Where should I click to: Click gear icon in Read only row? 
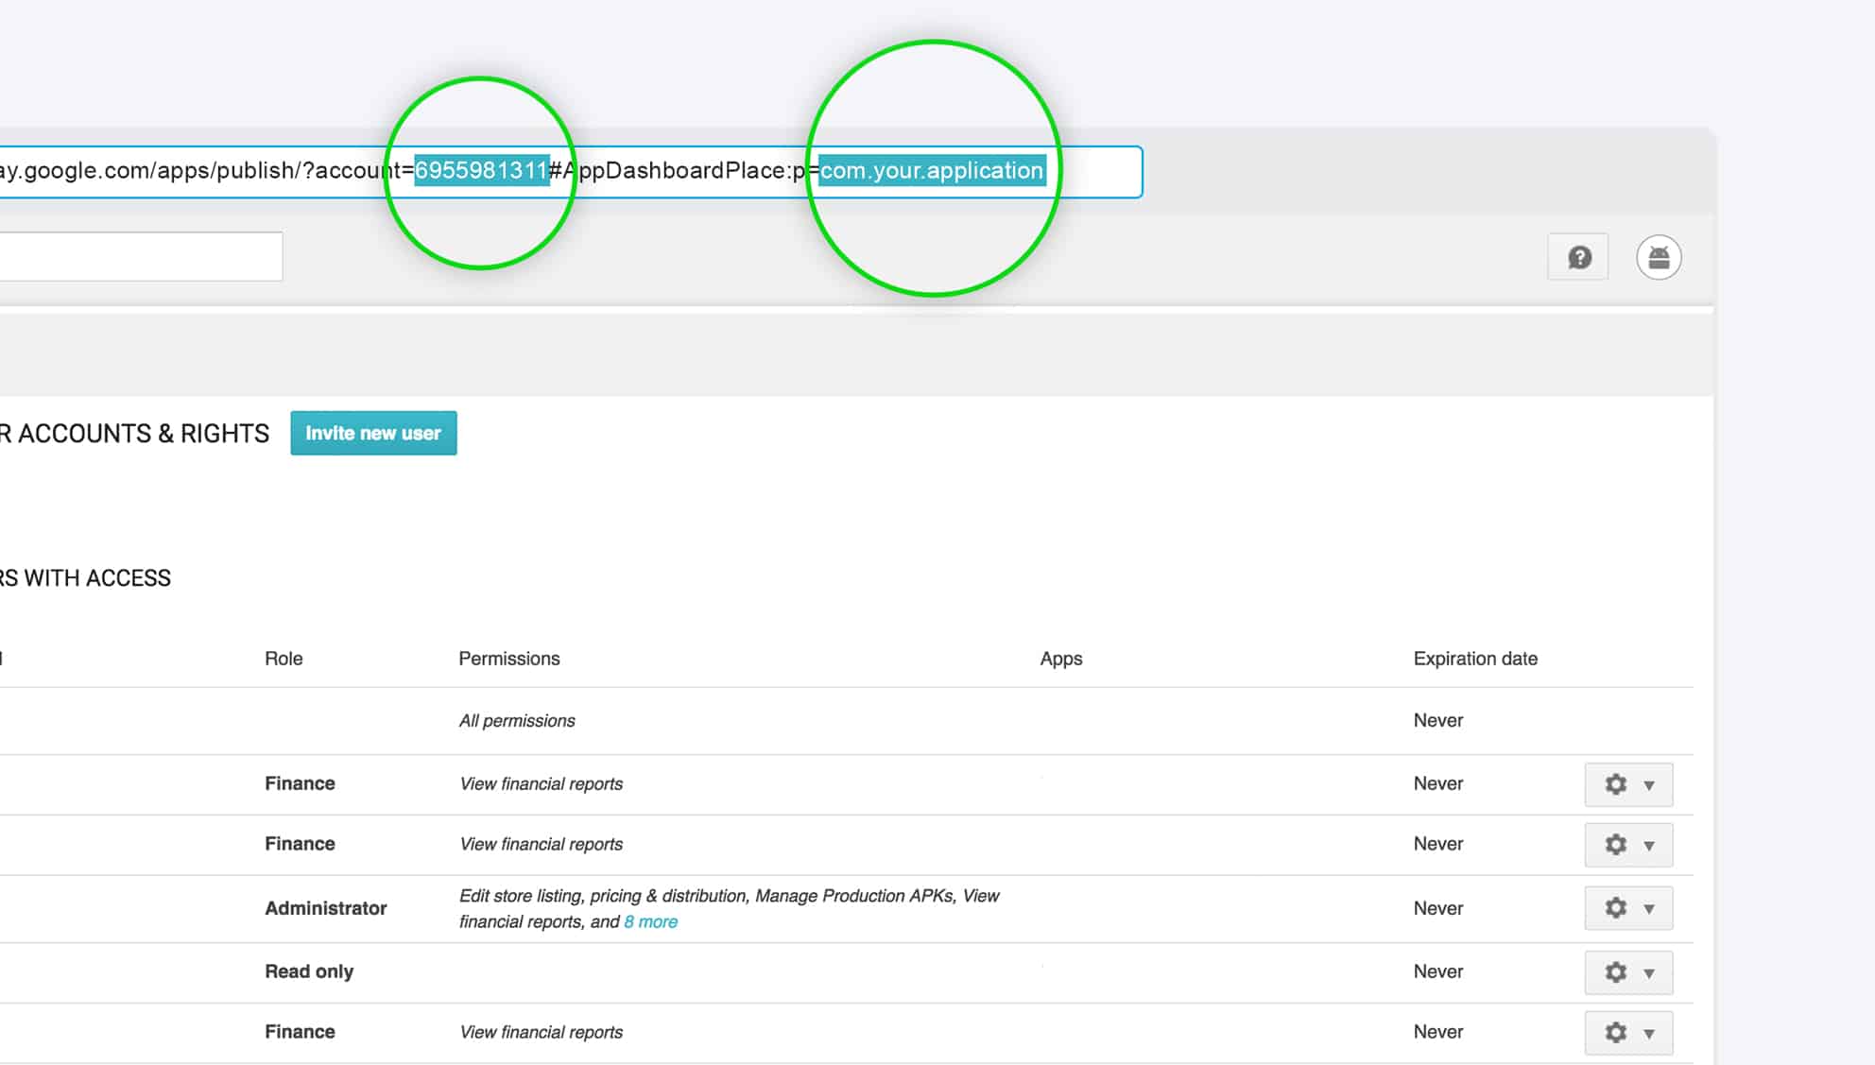[1616, 972]
